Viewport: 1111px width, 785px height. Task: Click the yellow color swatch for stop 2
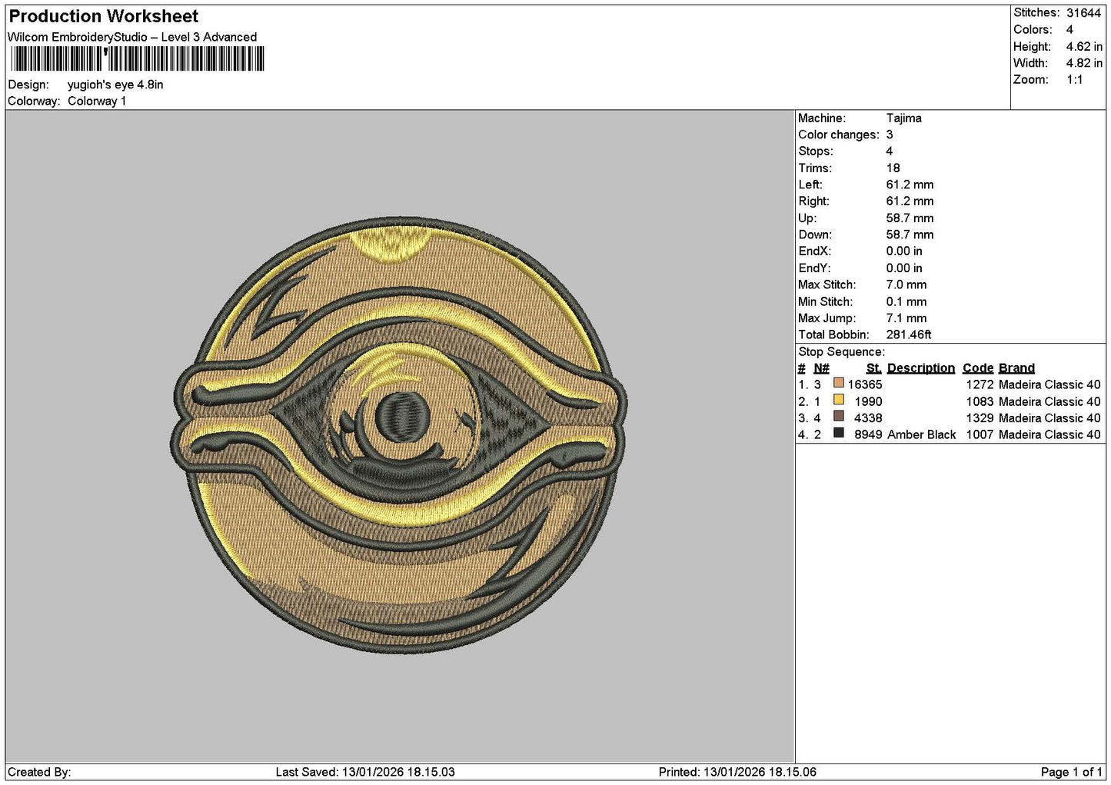[839, 400]
